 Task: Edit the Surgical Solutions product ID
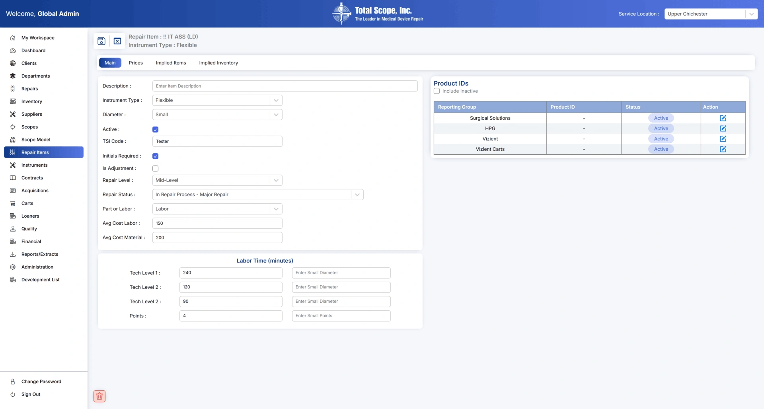pos(723,118)
